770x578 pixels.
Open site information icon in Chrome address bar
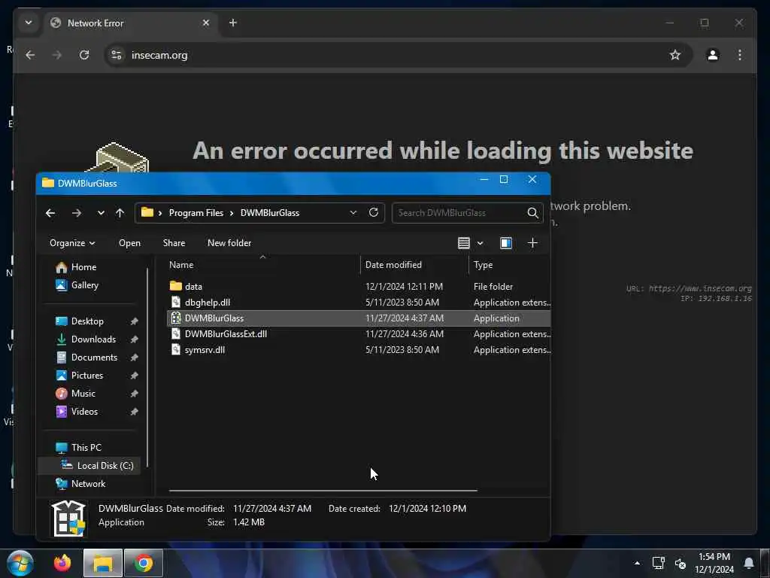click(x=117, y=55)
